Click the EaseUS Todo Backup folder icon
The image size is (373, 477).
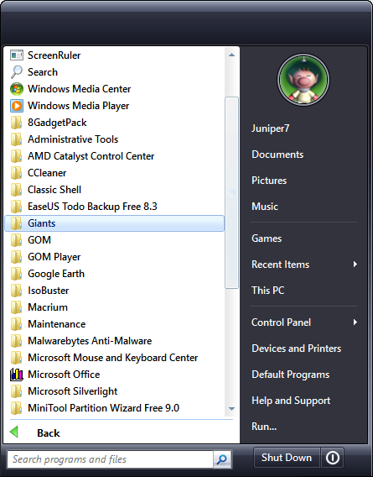(x=17, y=207)
